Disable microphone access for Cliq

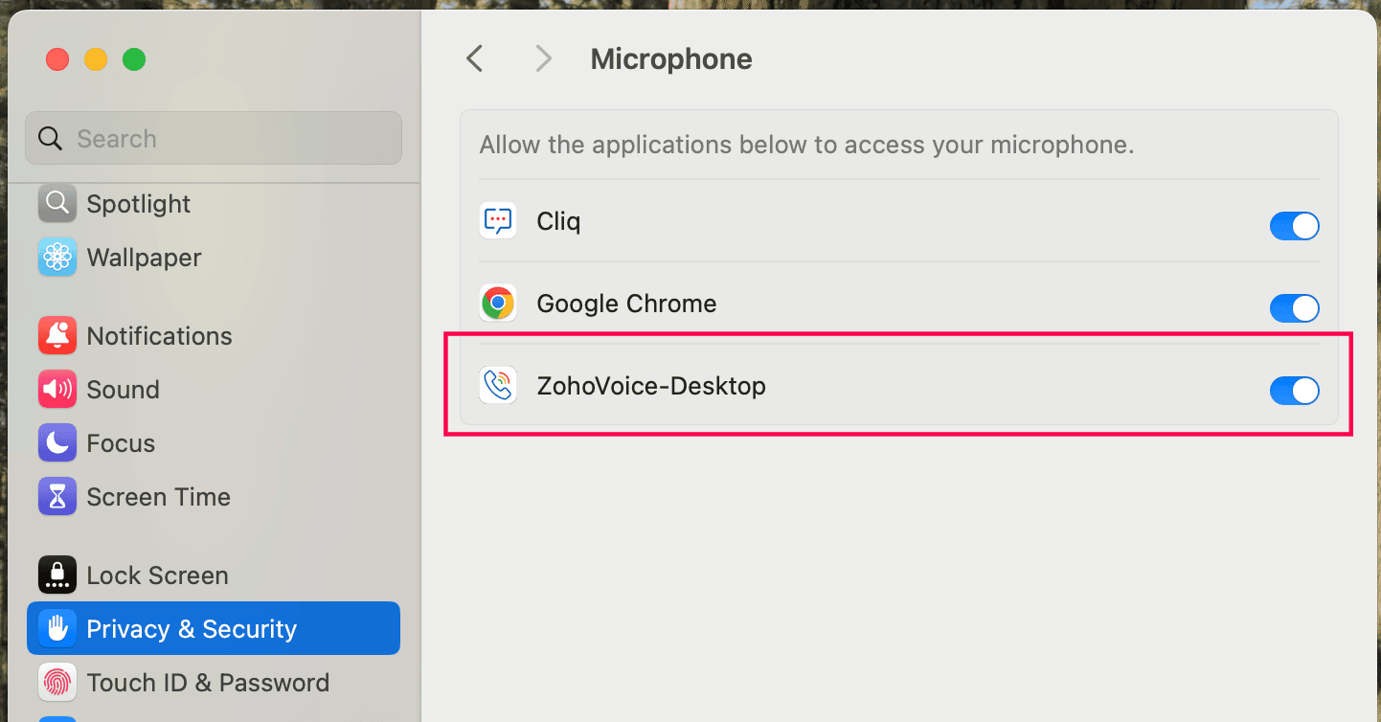point(1294,226)
